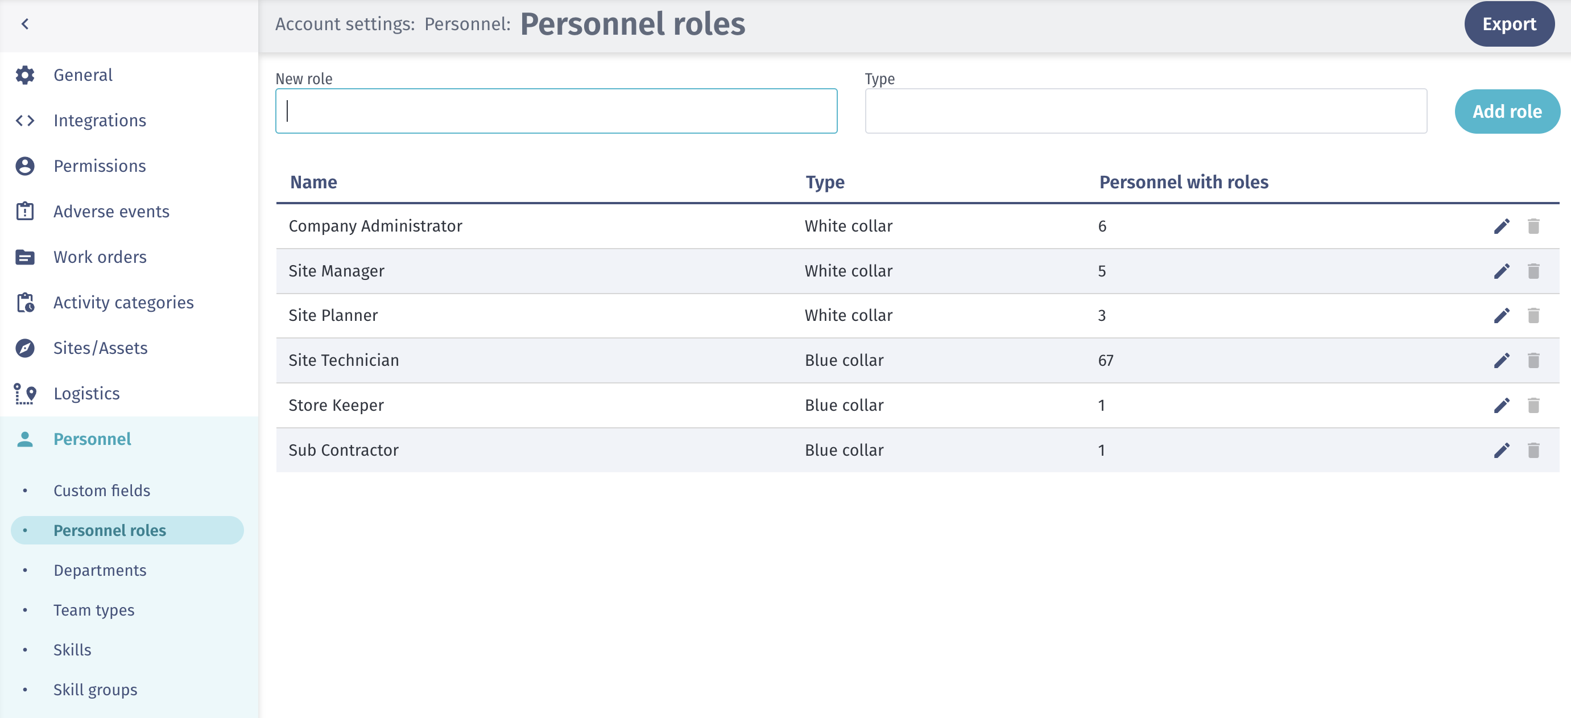
Task: Click the Work orders folder icon
Action: pos(25,257)
